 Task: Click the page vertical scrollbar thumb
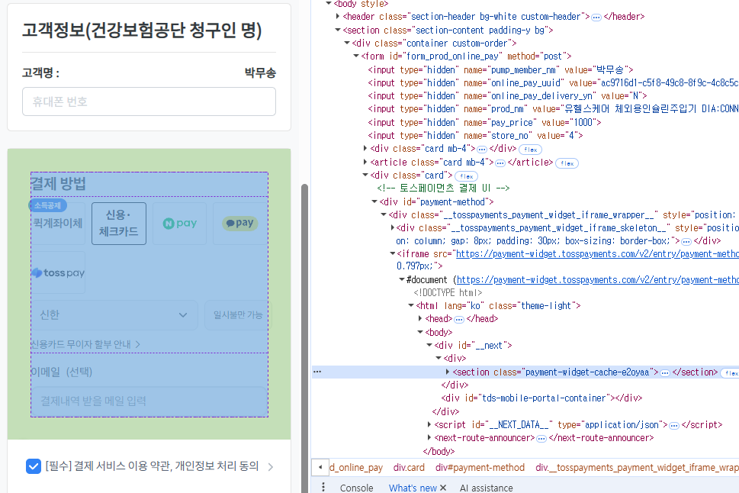pyautogui.click(x=304, y=338)
